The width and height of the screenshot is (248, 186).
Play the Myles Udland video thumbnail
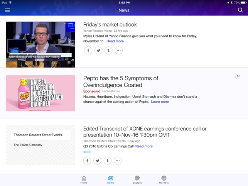coord(40,45)
